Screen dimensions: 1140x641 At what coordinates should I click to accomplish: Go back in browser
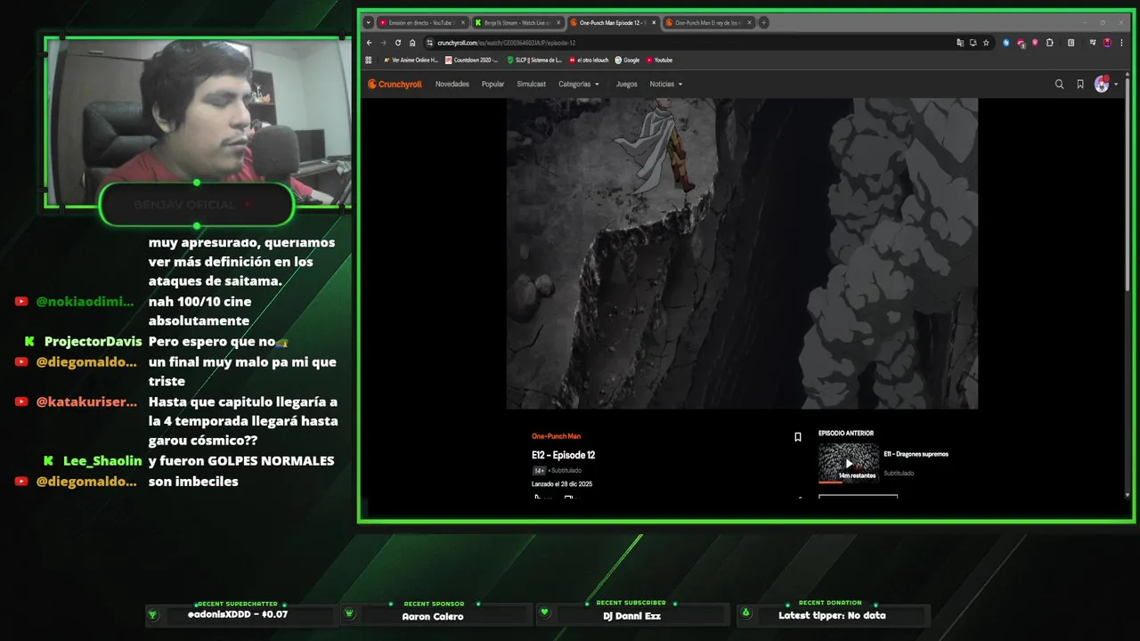pyautogui.click(x=370, y=43)
